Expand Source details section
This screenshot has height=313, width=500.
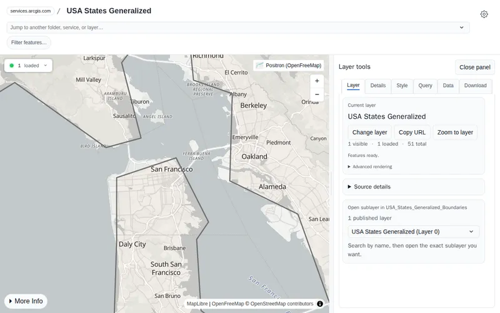tap(414, 187)
